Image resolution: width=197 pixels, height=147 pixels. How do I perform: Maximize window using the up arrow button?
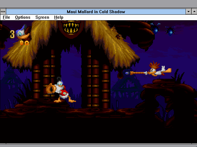(x=194, y=12)
